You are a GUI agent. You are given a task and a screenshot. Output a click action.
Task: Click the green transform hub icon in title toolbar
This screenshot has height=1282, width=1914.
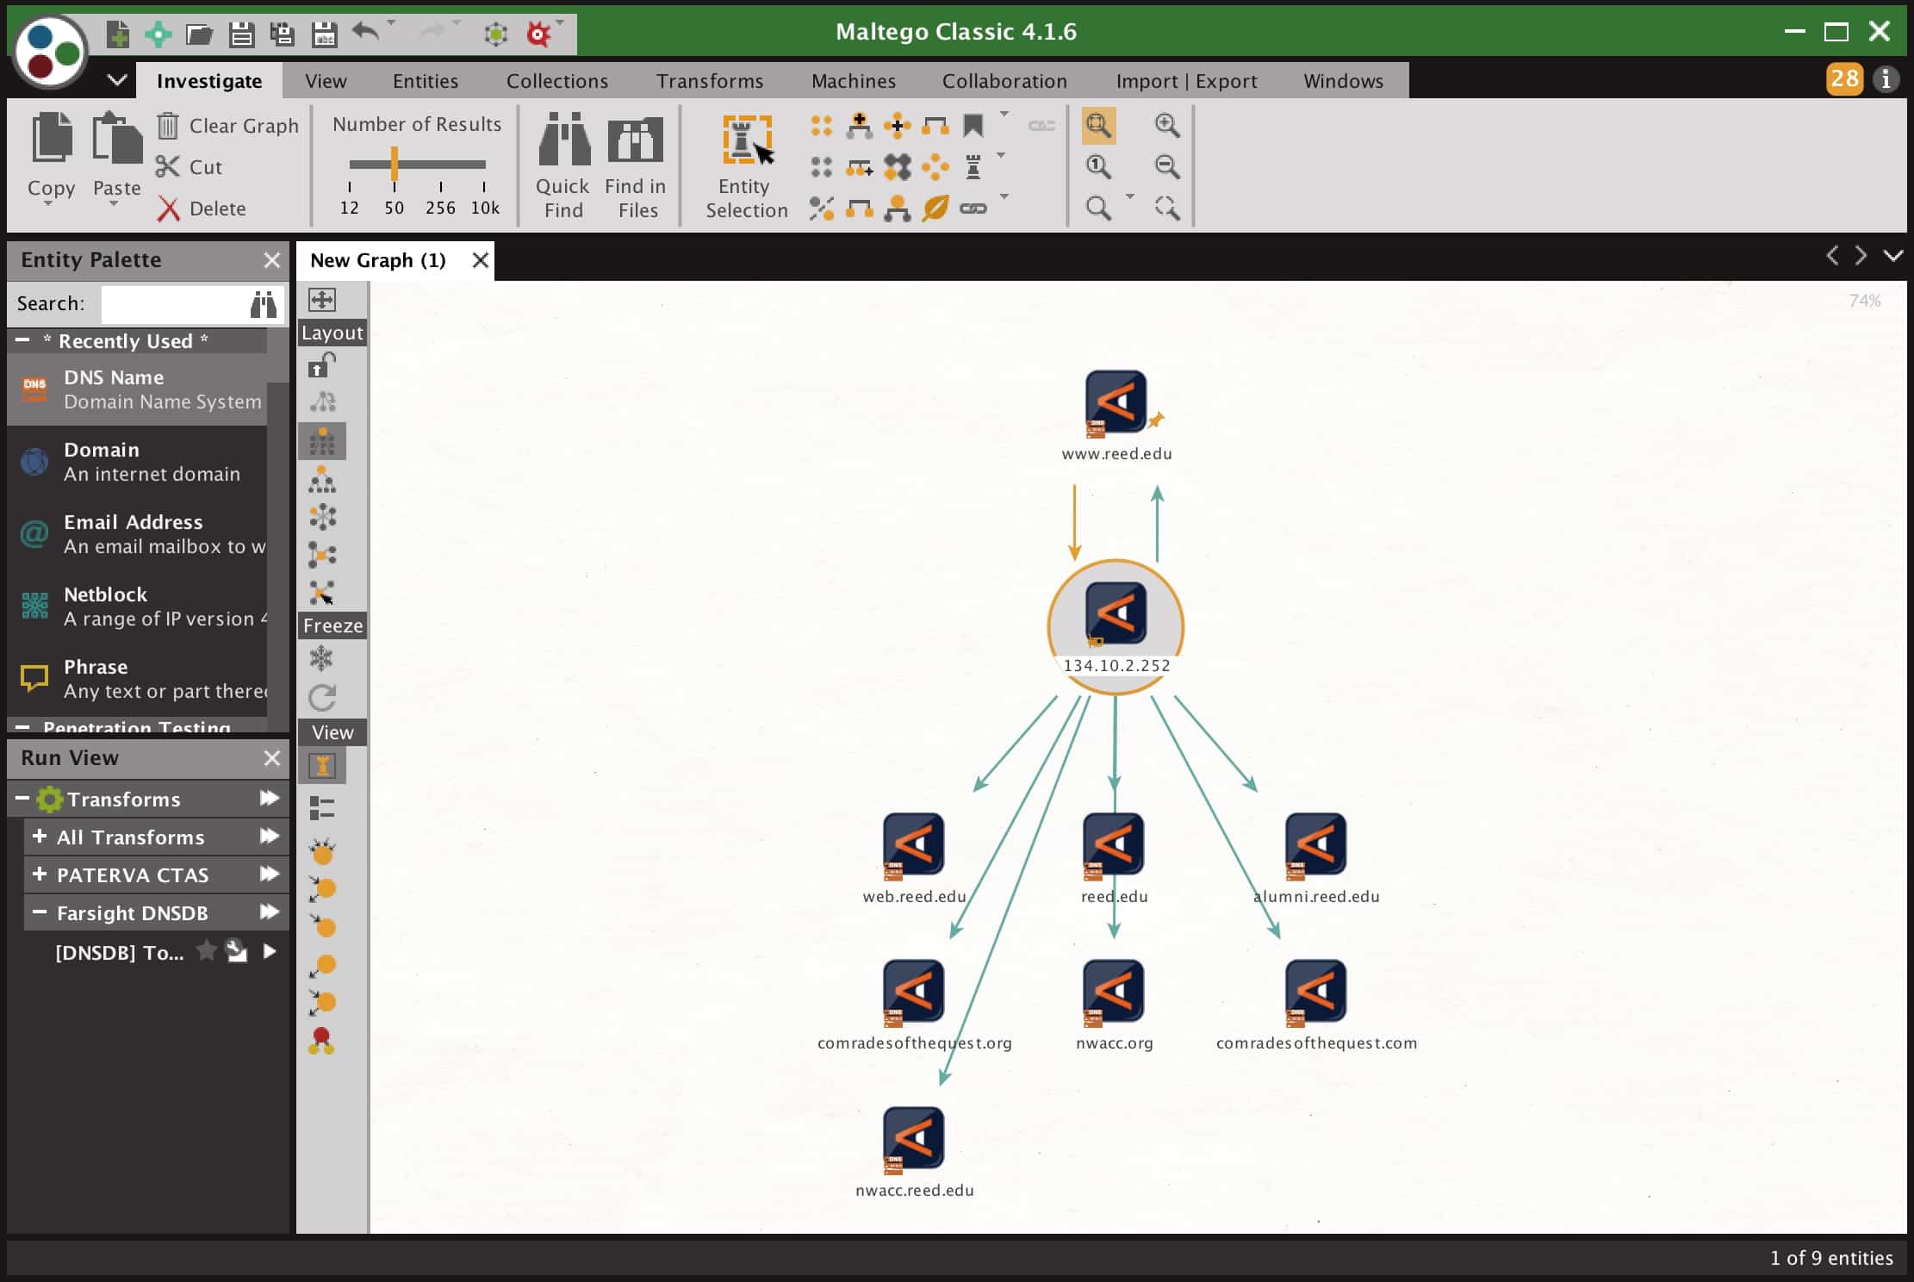496,34
